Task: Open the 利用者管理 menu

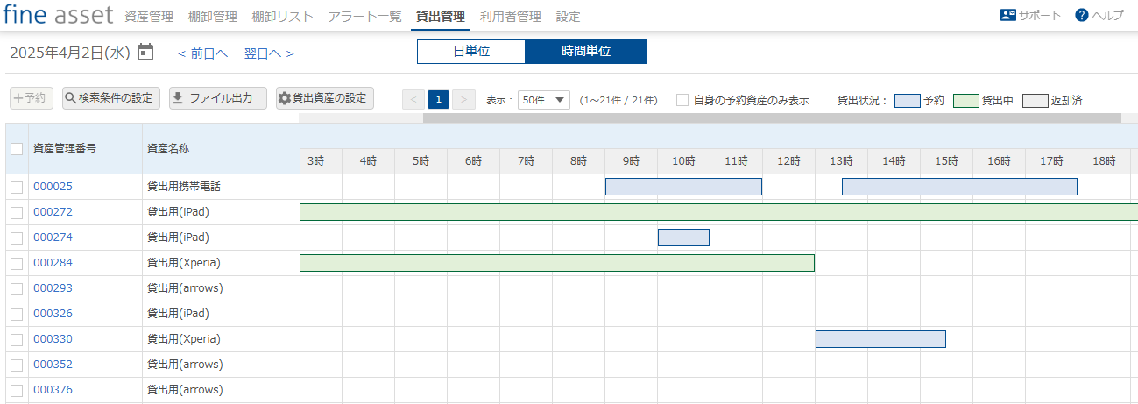Action: 511,16
